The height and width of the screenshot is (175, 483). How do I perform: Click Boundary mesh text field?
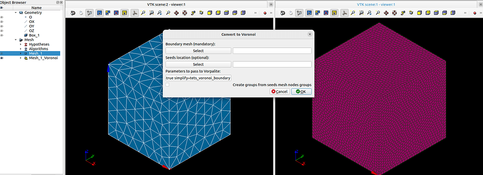point(272,51)
